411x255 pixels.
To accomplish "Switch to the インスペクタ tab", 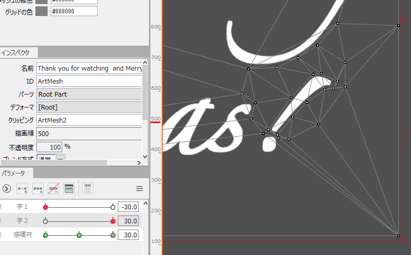I will point(16,53).
